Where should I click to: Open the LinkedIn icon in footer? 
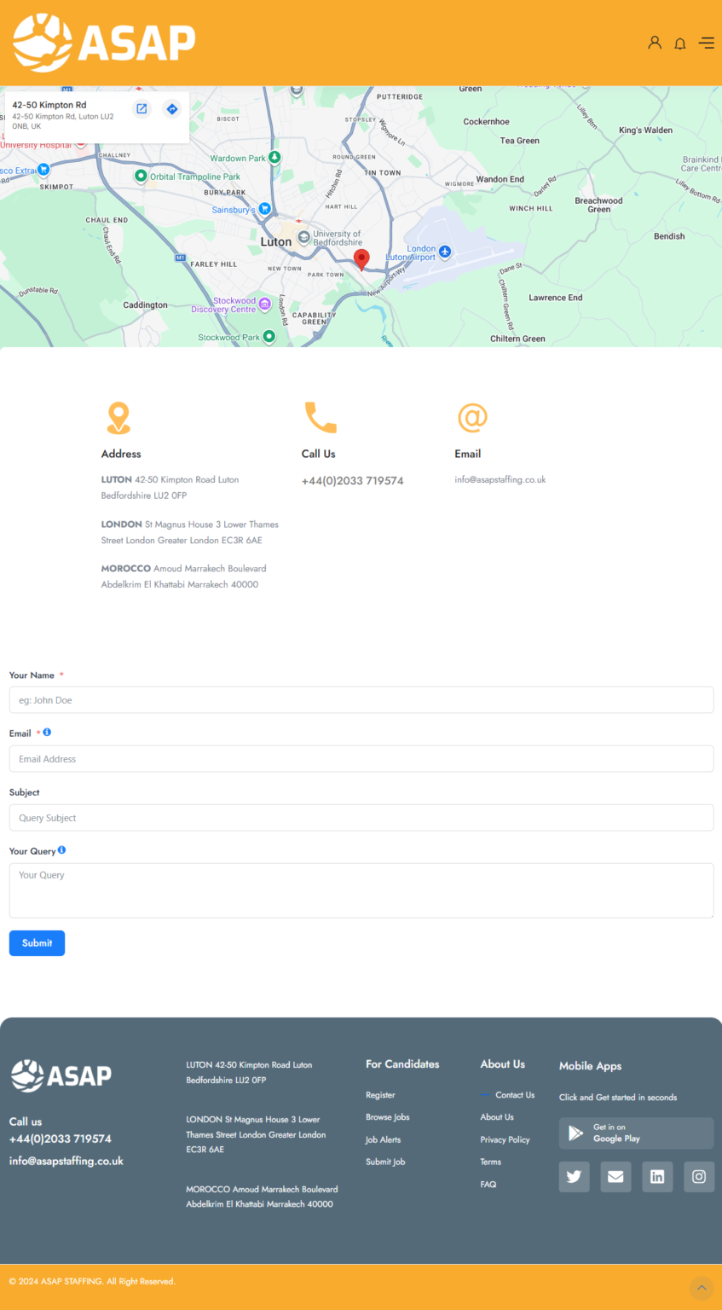pos(657,1177)
